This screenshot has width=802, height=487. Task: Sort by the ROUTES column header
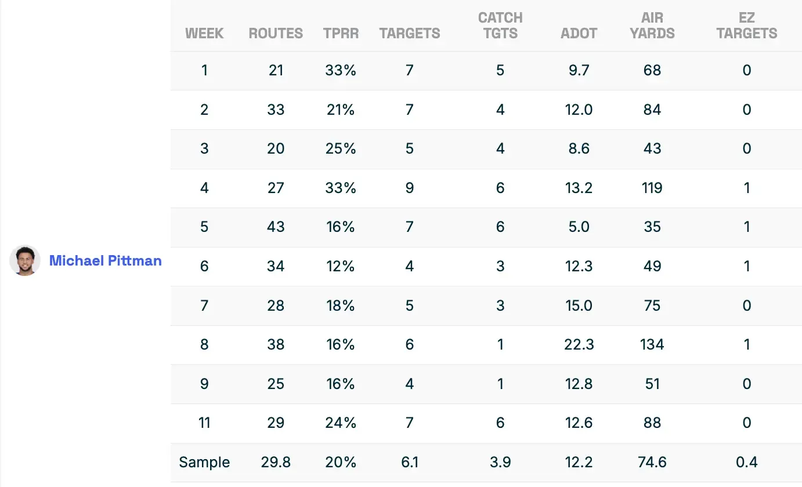point(276,34)
